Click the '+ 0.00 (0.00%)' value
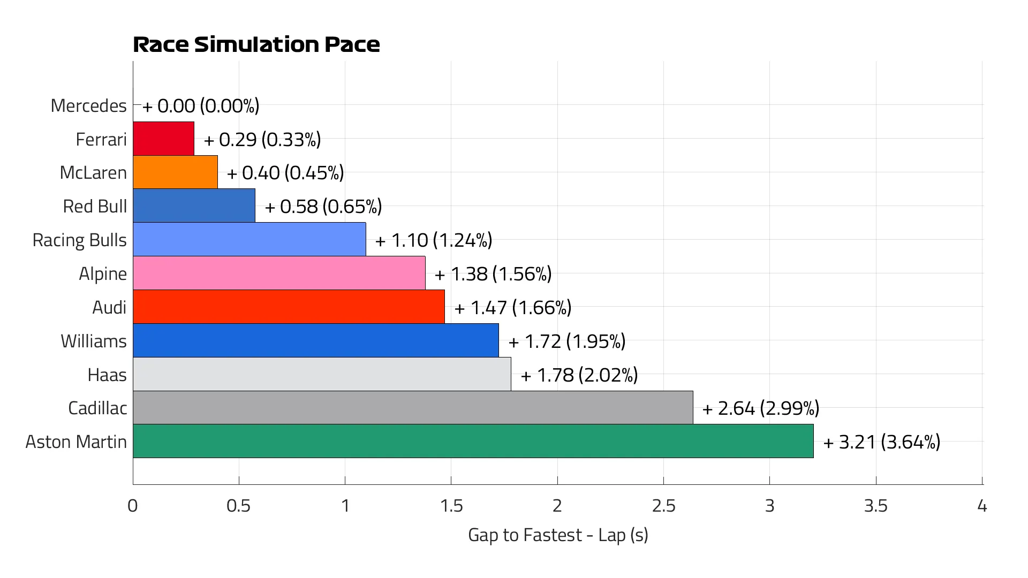Viewport: 1028px width, 578px height. pos(201,106)
